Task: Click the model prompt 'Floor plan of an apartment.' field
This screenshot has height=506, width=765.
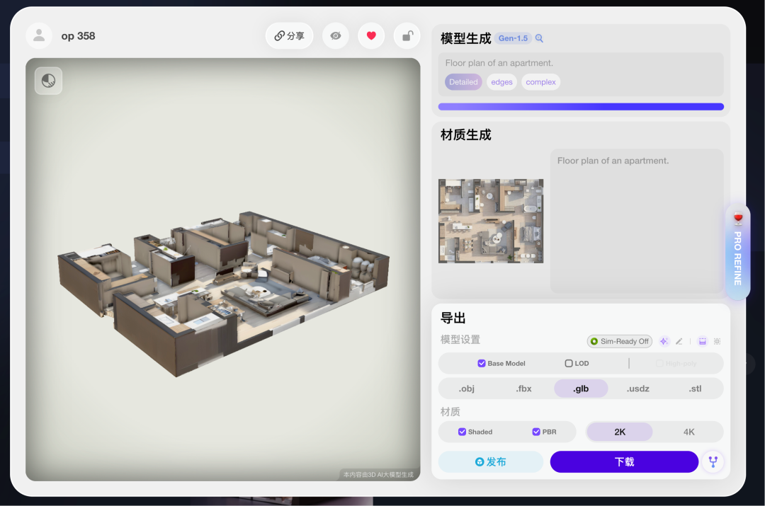Action: (x=581, y=74)
